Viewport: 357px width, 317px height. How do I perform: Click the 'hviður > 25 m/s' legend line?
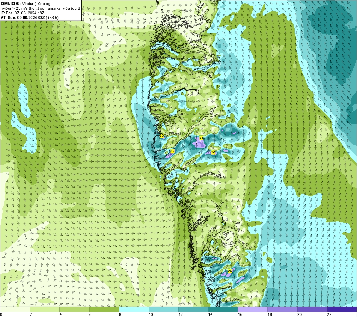(40, 9)
